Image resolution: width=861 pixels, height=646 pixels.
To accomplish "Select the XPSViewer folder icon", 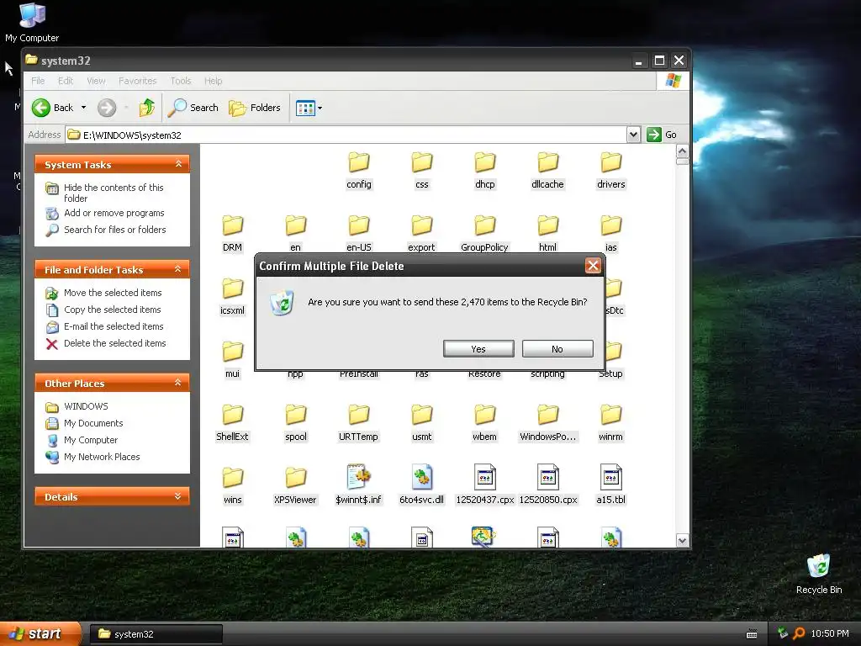I will pos(295,478).
